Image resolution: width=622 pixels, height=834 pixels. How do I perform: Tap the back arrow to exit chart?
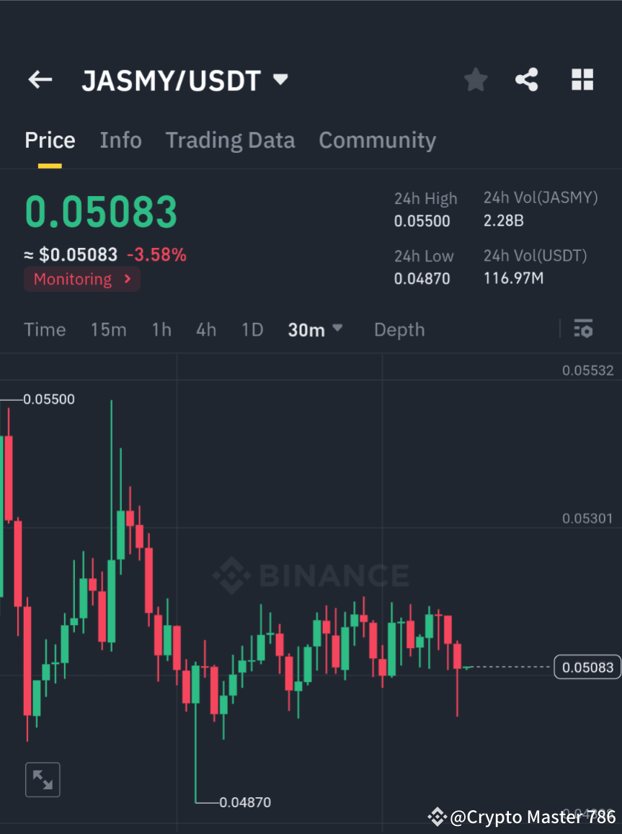40,79
